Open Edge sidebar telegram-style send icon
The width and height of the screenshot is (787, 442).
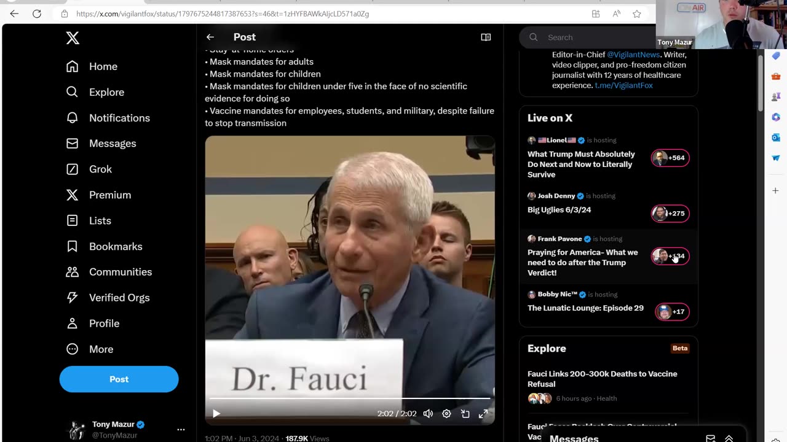pyautogui.click(x=776, y=158)
